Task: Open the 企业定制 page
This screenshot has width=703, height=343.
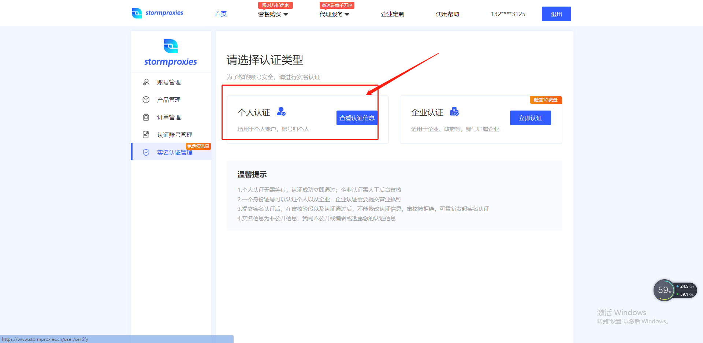Action: click(393, 14)
